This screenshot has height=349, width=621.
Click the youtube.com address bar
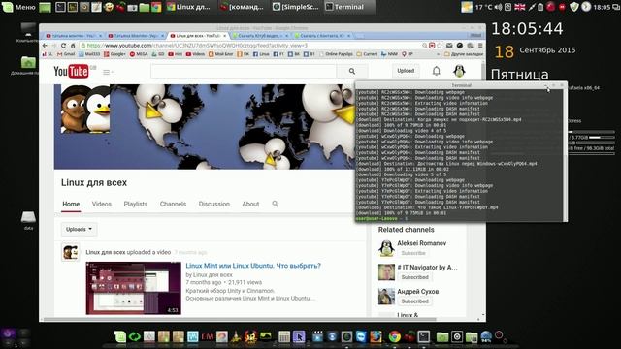[249, 46]
